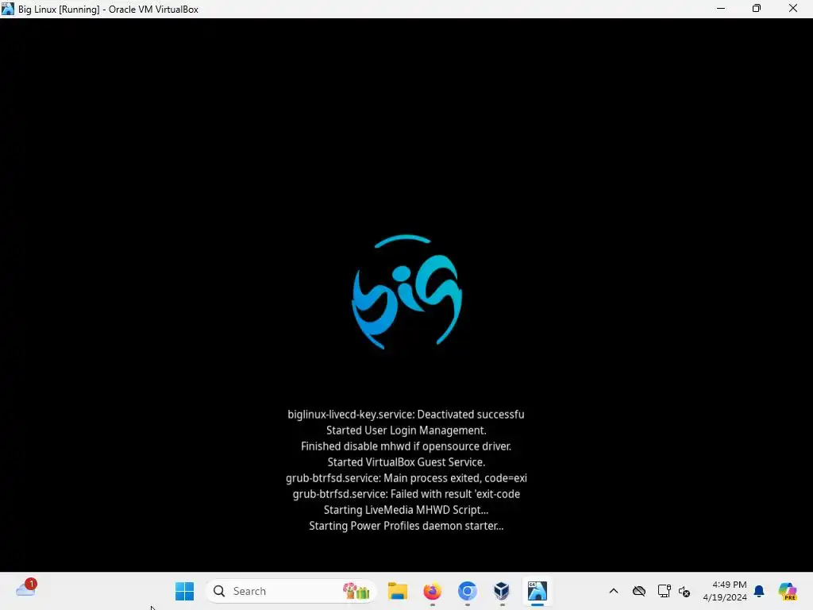Open the network display tray icon
813x610 pixels.
pyautogui.click(x=665, y=591)
